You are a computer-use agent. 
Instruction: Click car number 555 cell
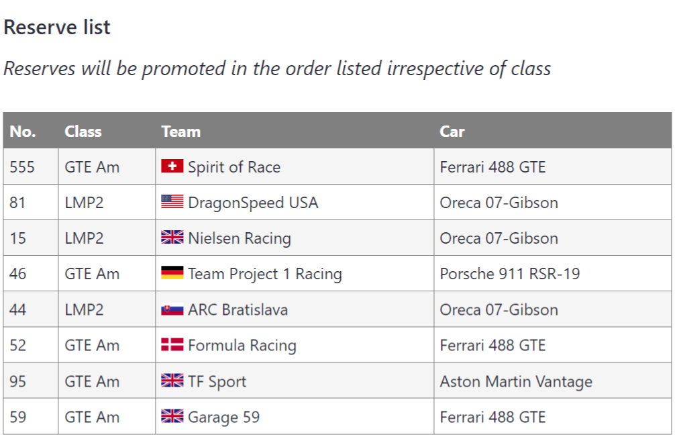point(31,166)
